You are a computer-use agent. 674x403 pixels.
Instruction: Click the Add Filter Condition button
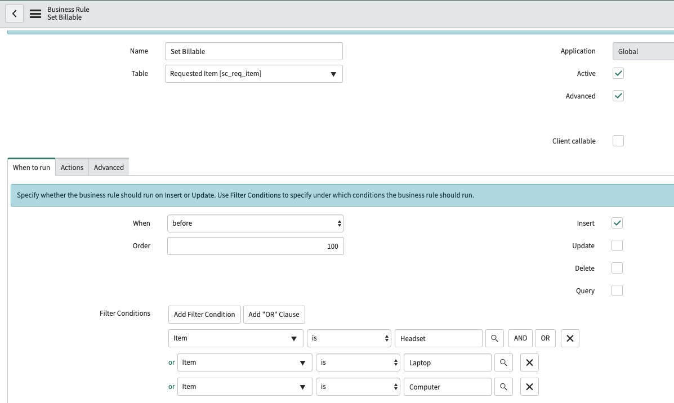point(204,314)
